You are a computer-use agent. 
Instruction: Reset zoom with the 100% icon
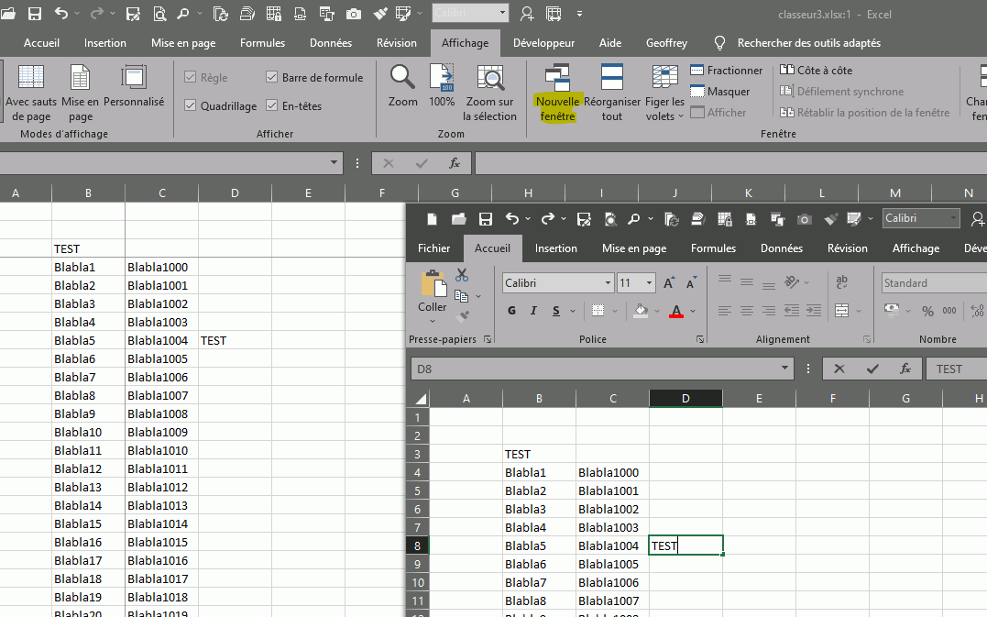click(x=442, y=77)
